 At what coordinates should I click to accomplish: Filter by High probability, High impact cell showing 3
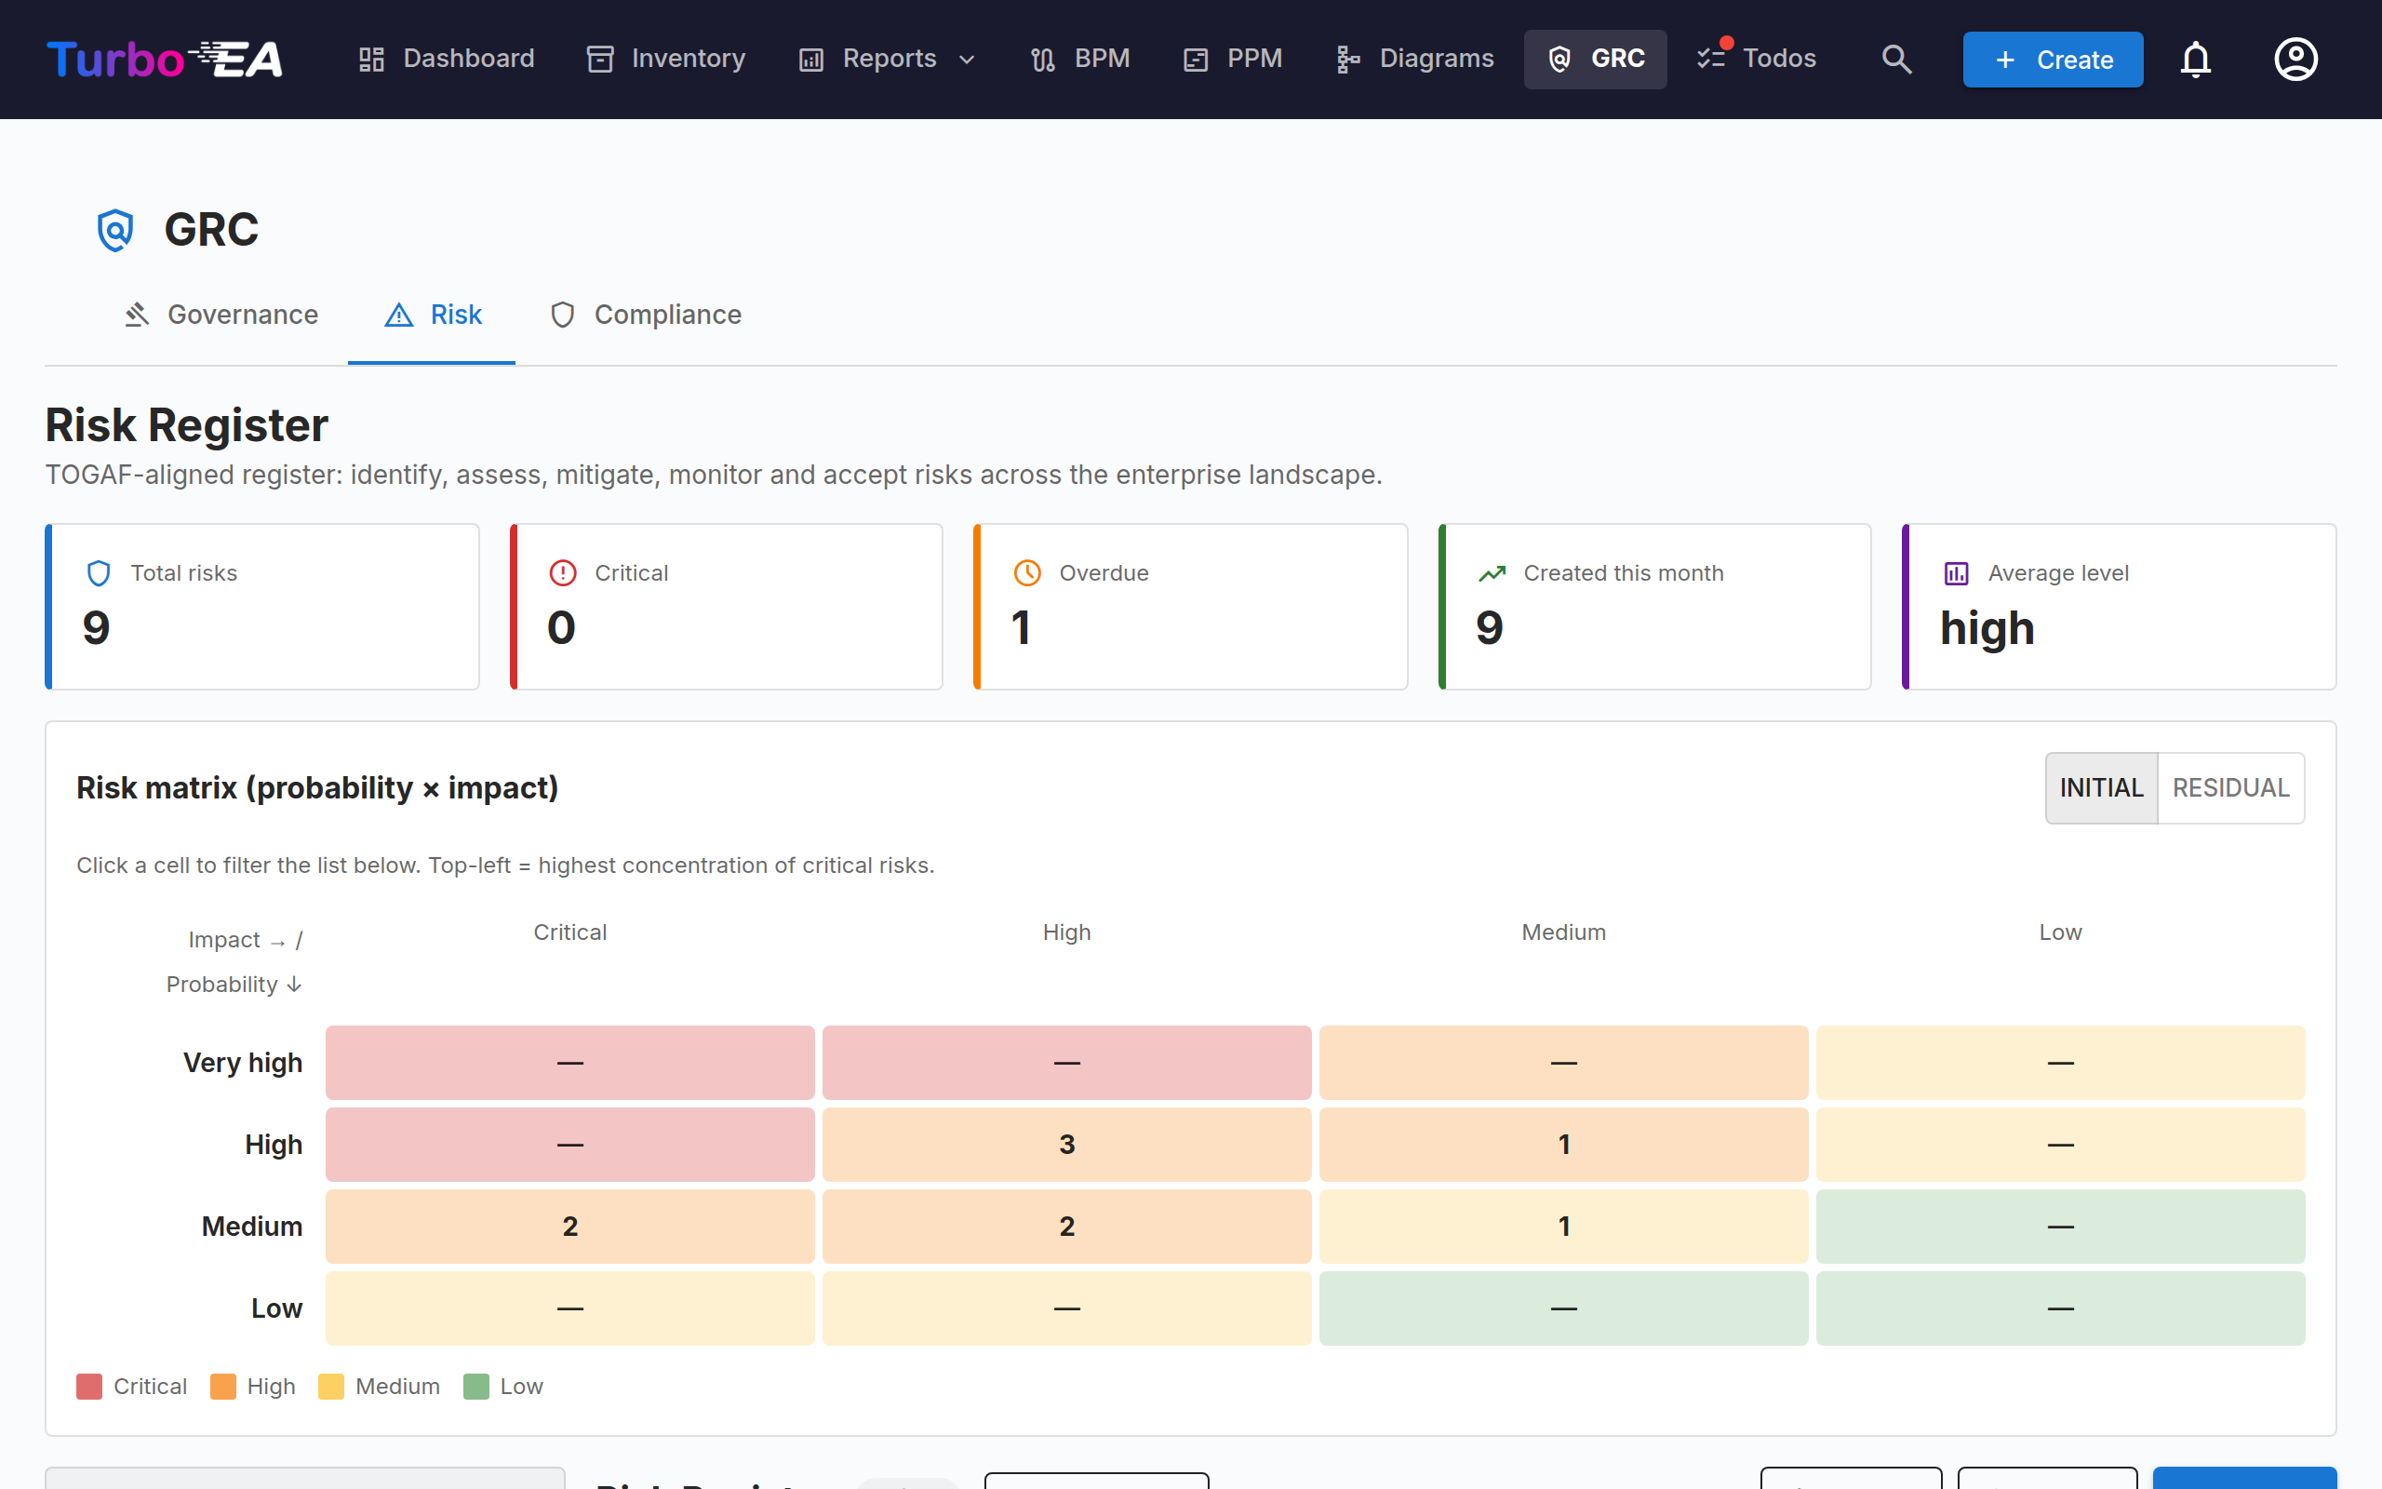click(x=1067, y=1145)
